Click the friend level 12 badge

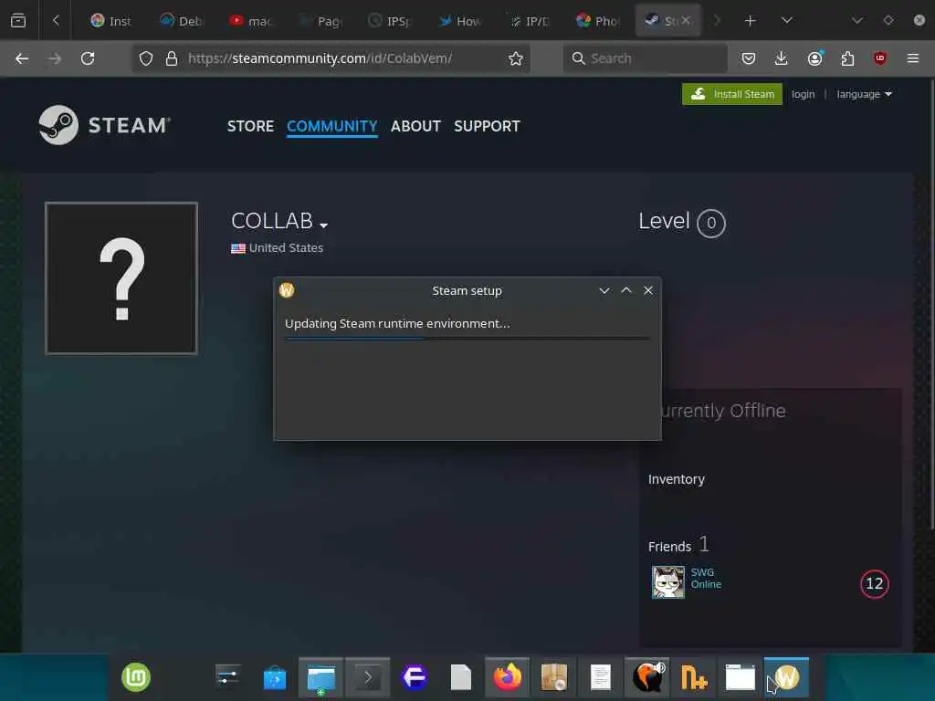pyautogui.click(x=874, y=583)
